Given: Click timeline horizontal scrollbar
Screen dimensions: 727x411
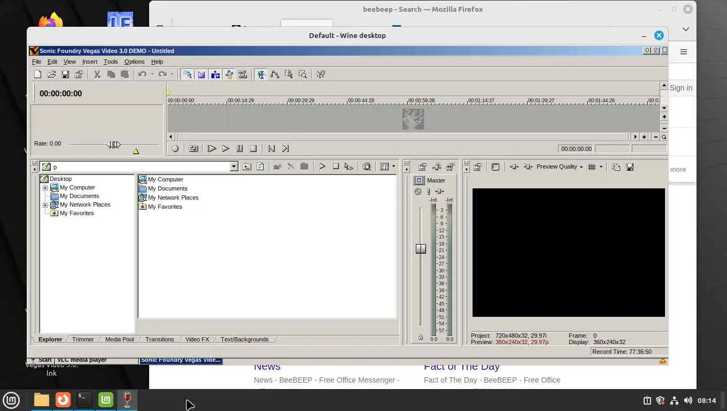Looking at the screenshot, I should 403,137.
